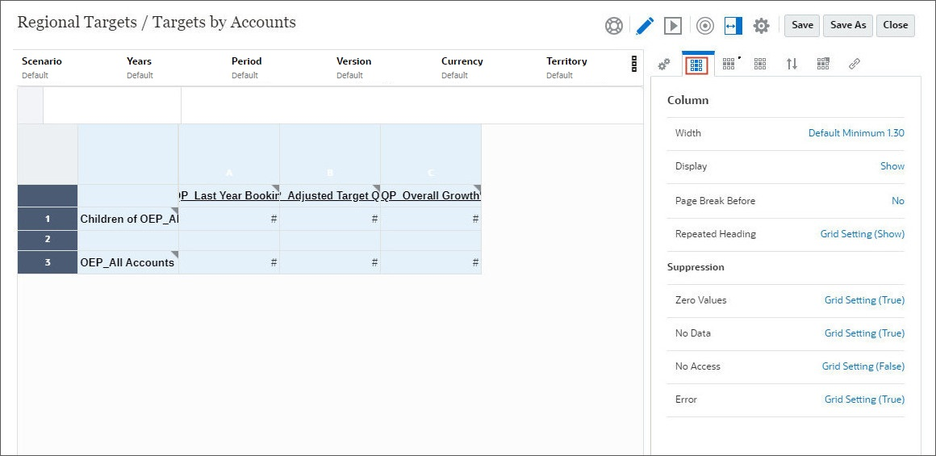936x456 pixels.
Task: Open the up-down arrows sorting tab
Action: point(792,64)
